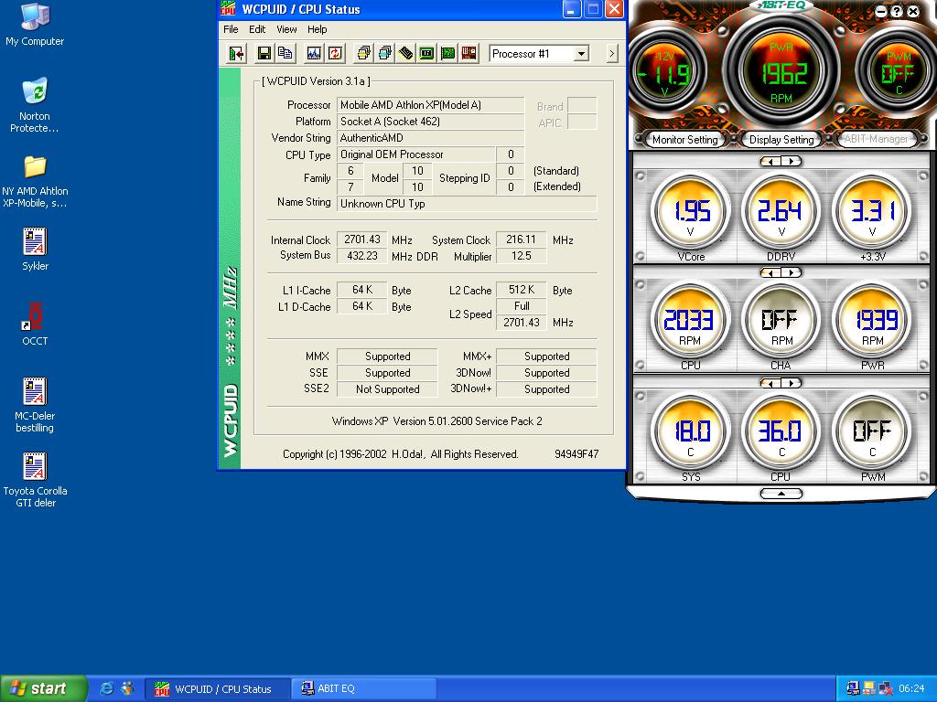Click the Copy to clipboard toolbar icon
The width and height of the screenshot is (937, 702).
click(285, 54)
